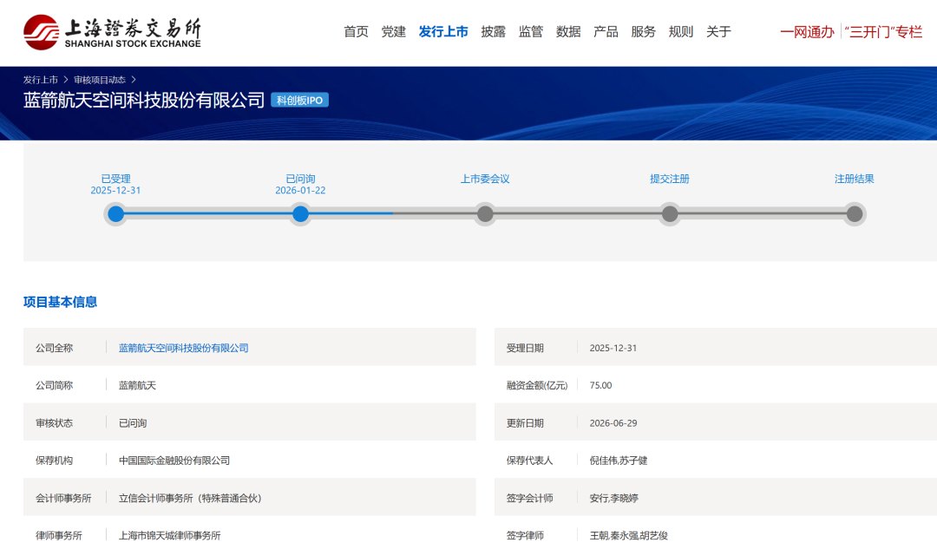Viewport: 937px width, 549px height.
Task: Open the 服务 nav item
Action: pos(644,32)
